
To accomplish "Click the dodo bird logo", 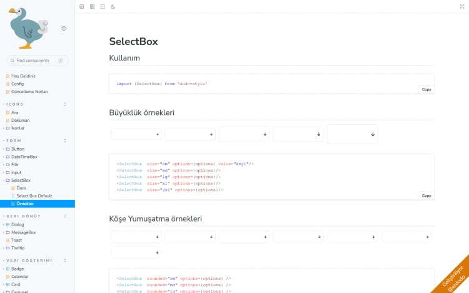I will click(29, 28).
